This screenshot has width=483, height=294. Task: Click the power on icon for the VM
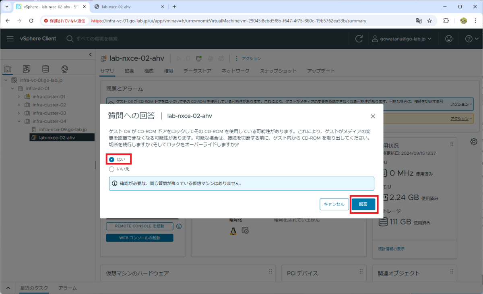click(x=179, y=59)
